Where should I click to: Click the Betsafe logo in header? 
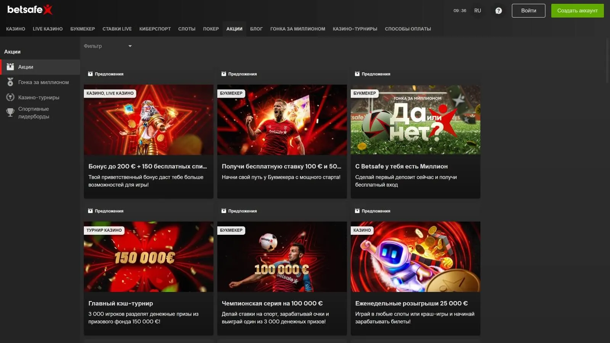tap(30, 10)
